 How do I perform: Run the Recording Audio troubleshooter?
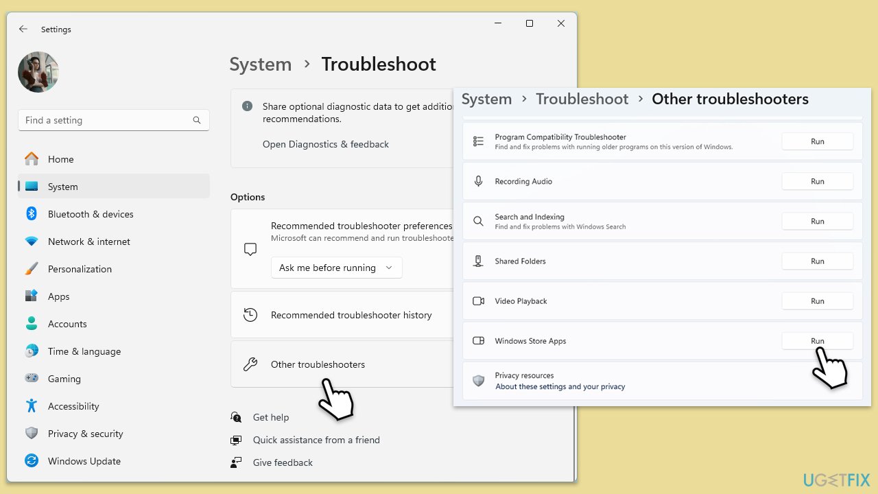click(x=817, y=182)
